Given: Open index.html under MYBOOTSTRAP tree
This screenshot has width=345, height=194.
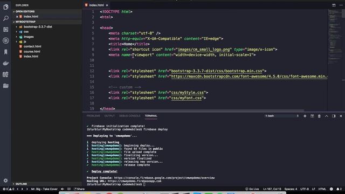Looking at the screenshot, I should pyautogui.click(x=31, y=56).
